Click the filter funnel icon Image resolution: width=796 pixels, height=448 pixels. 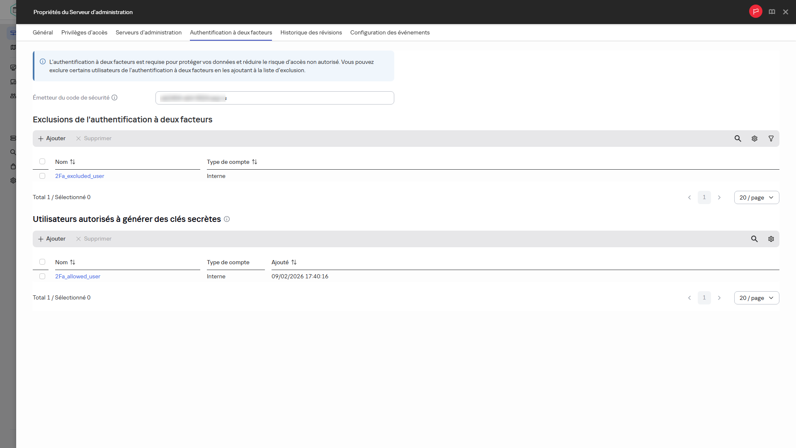tap(771, 139)
